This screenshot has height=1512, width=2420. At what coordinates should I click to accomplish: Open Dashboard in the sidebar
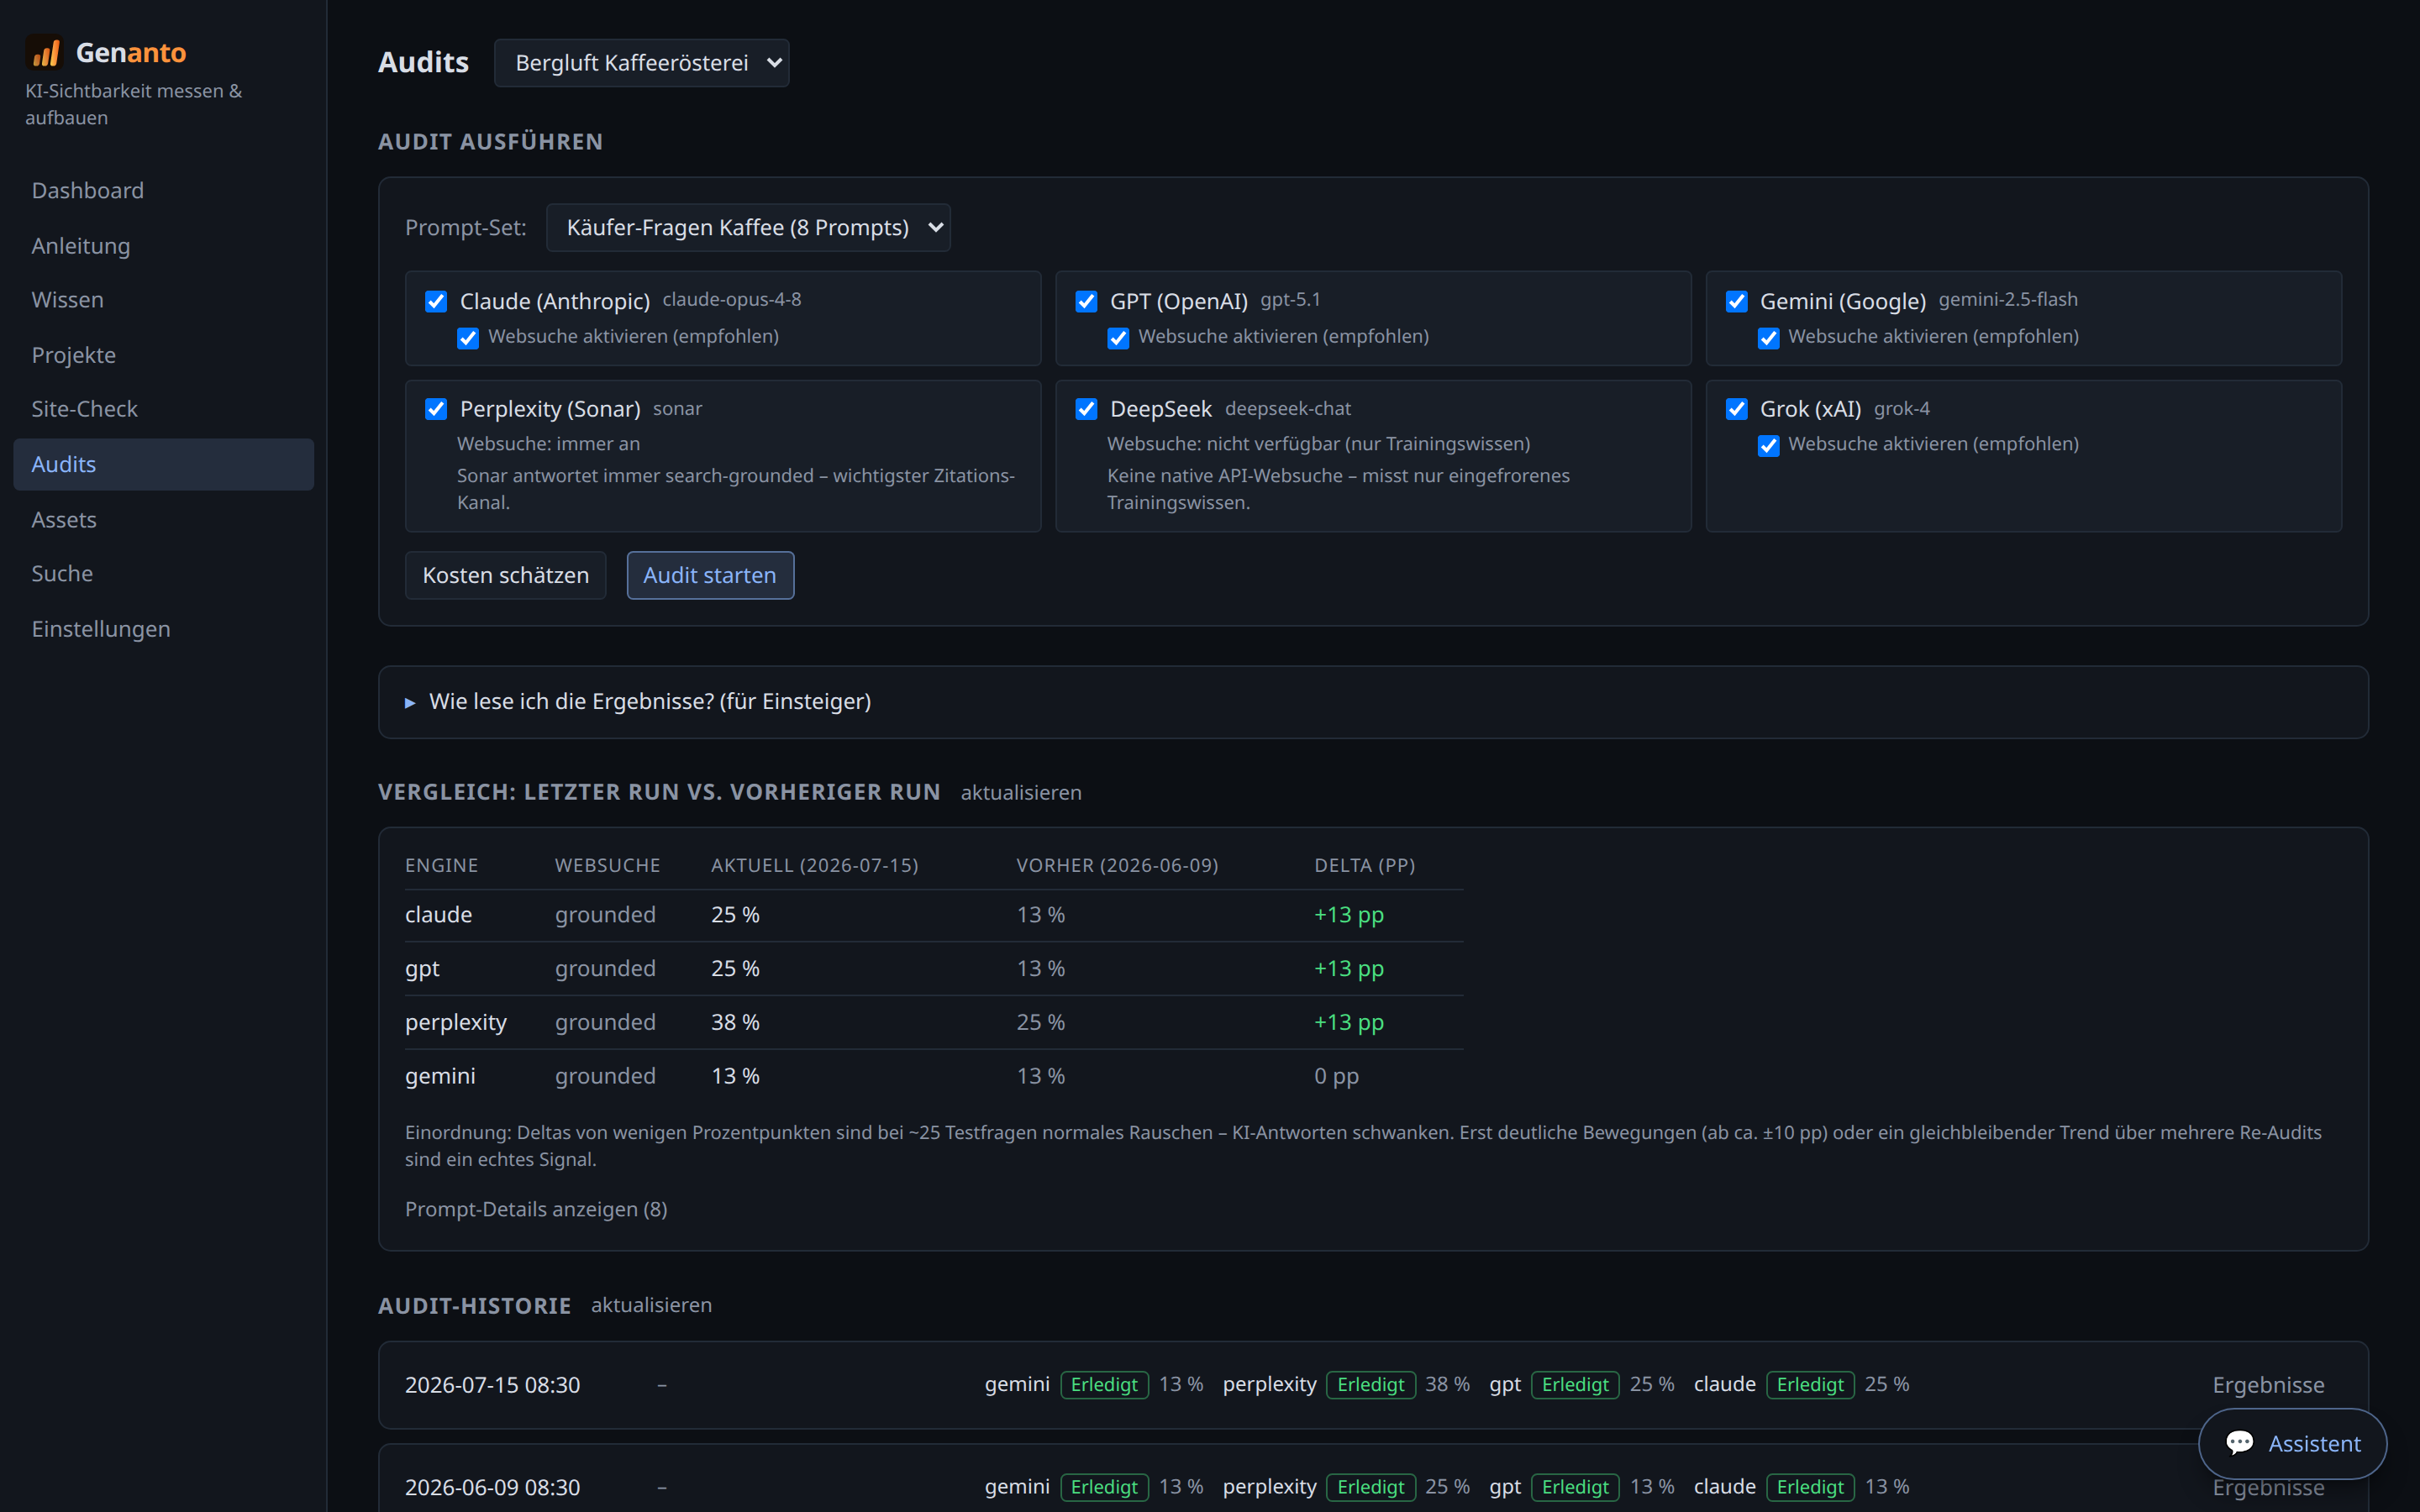tap(164, 190)
